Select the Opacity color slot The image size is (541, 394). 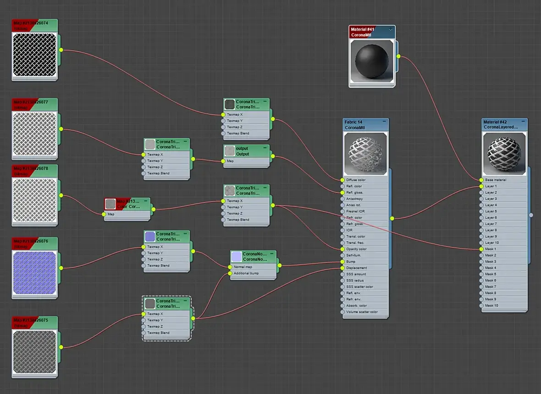coord(365,249)
